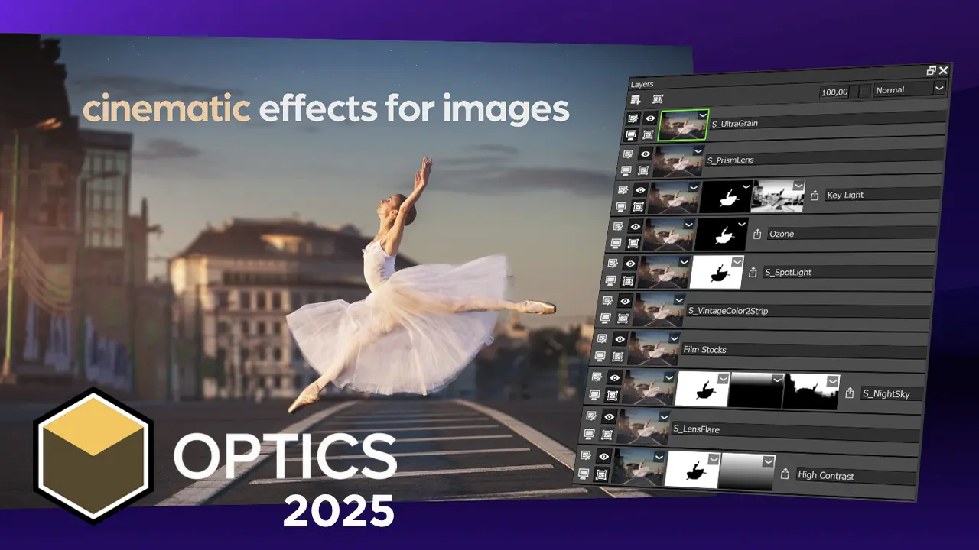Select the grayscale mask thumbnail on Key Light

pos(777,196)
